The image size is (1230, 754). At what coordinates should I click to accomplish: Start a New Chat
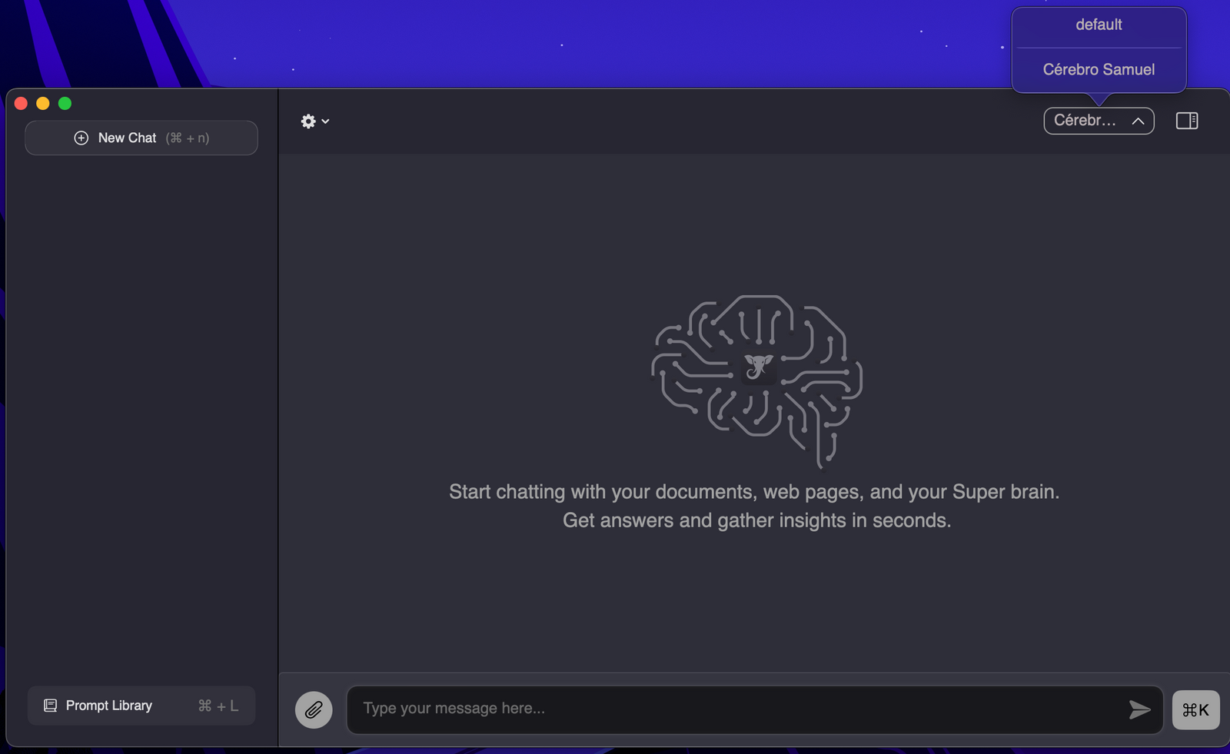tap(141, 138)
